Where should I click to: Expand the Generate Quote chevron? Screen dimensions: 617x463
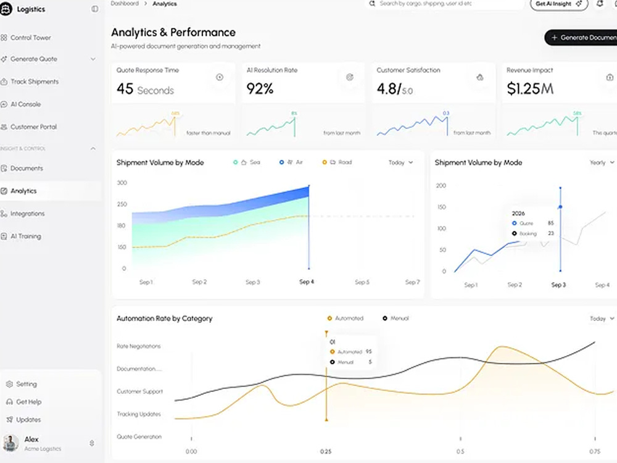93,59
